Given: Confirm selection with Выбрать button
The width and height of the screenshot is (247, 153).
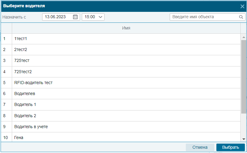Looking at the screenshot, I should (230, 147).
